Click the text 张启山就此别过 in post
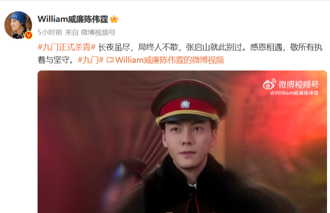The image size is (330, 213). [214, 47]
